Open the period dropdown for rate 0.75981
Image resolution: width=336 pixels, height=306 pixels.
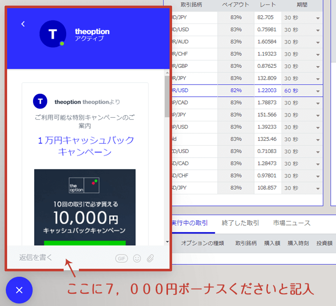[x=302, y=30]
